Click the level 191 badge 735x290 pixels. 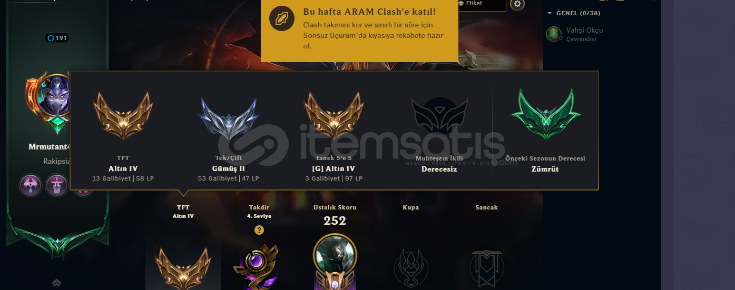(x=57, y=38)
